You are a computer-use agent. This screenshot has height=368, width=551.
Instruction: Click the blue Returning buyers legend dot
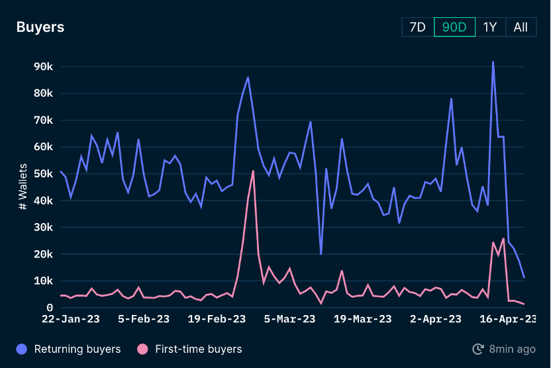coord(21,349)
